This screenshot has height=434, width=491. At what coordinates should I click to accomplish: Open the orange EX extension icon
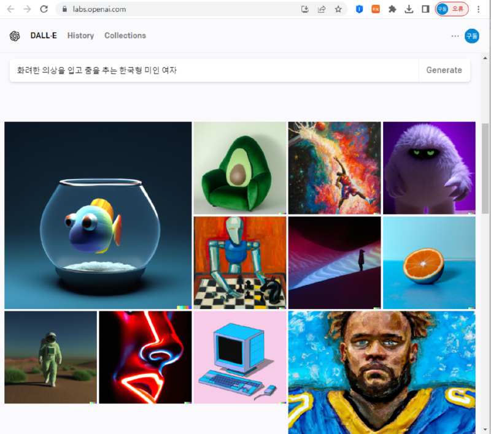click(376, 9)
